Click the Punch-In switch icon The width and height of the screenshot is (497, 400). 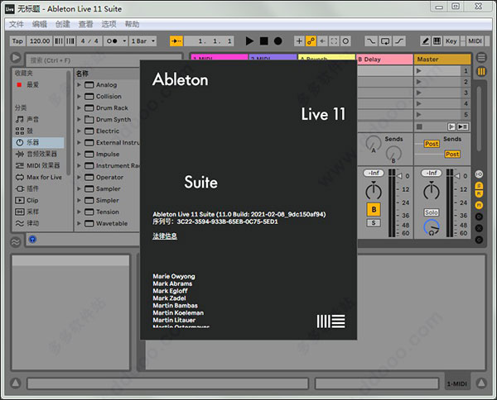click(371, 41)
